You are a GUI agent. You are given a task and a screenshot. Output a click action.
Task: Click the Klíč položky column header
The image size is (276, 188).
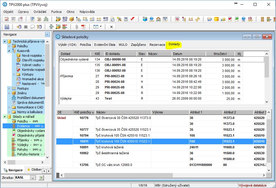pos(84,112)
